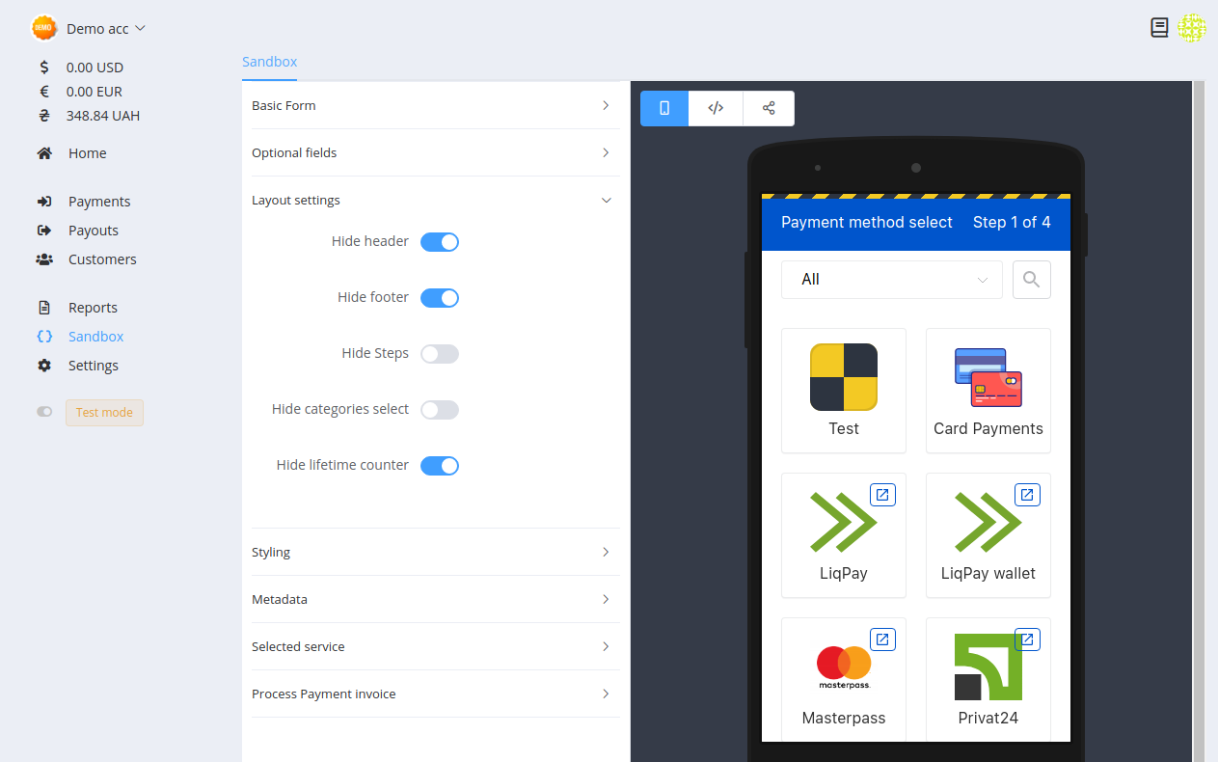This screenshot has height=762, width=1218.
Task: Click the user avatar icon
Action: [1192, 28]
